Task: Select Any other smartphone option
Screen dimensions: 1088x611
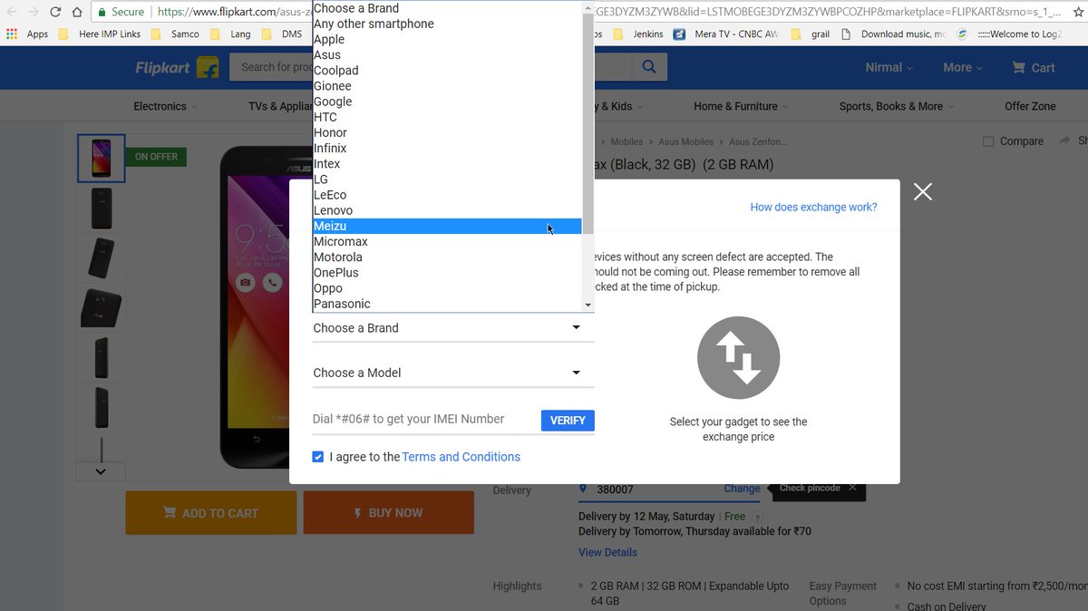Action: pyautogui.click(x=447, y=24)
